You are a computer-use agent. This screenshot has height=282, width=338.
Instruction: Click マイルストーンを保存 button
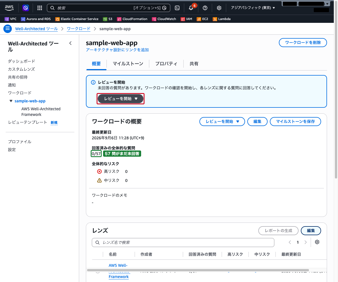[x=295, y=122]
